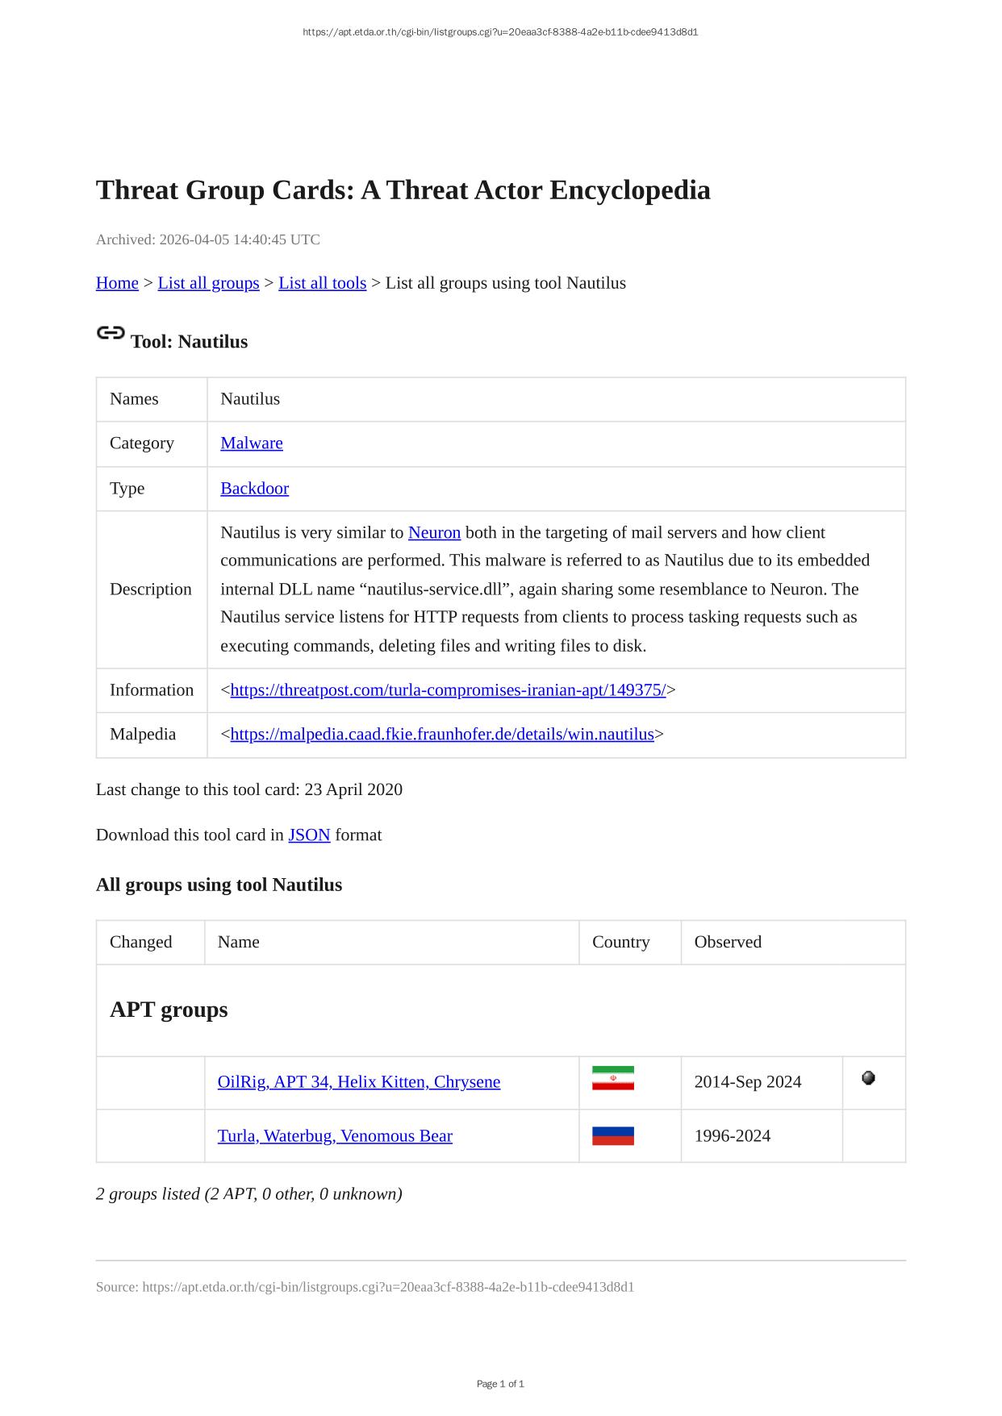Click the Observed column header
The width and height of the screenshot is (1002, 1416).
pyautogui.click(x=728, y=942)
